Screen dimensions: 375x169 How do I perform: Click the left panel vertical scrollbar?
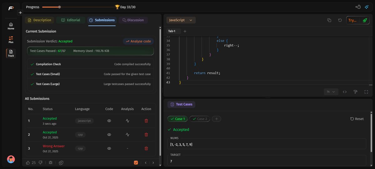(x=160, y=92)
